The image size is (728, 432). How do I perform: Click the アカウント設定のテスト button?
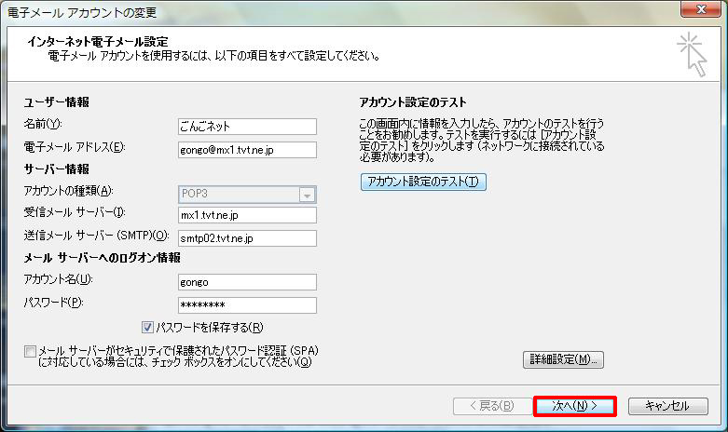[x=423, y=182]
